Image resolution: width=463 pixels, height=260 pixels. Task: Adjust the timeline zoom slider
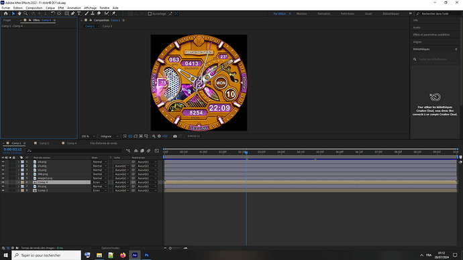(x=175, y=248)
